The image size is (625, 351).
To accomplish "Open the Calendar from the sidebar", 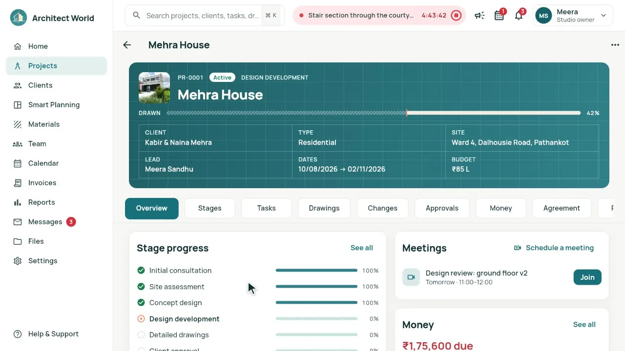I will click(56, 163).
